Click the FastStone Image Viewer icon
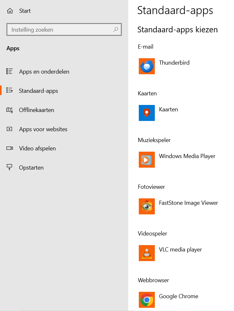 (147, 206)
